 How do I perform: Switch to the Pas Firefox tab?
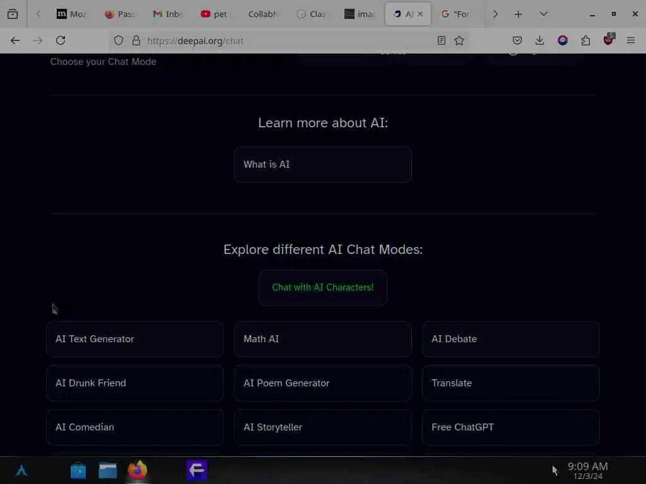coord(119,14)
